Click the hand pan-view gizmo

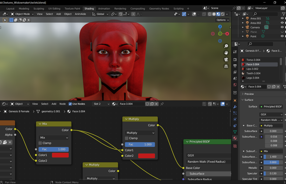226,53
